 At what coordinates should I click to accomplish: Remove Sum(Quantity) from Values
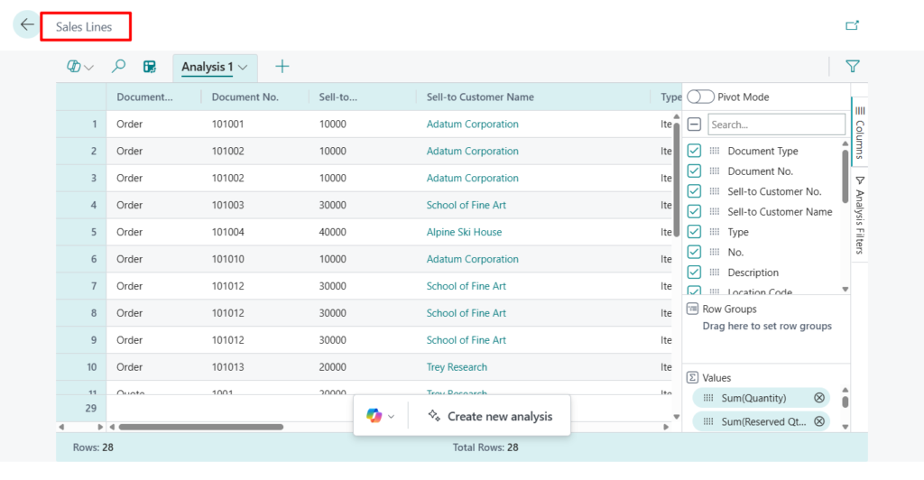(818, 398)
